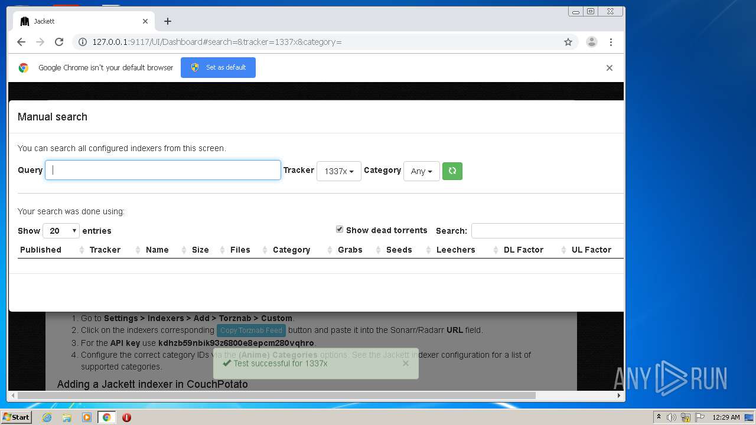Open the Chrome profile avatar
Screen dimensions: 756x425
[591, 42]
